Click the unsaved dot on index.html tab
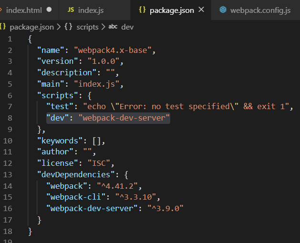 point(49,10)
